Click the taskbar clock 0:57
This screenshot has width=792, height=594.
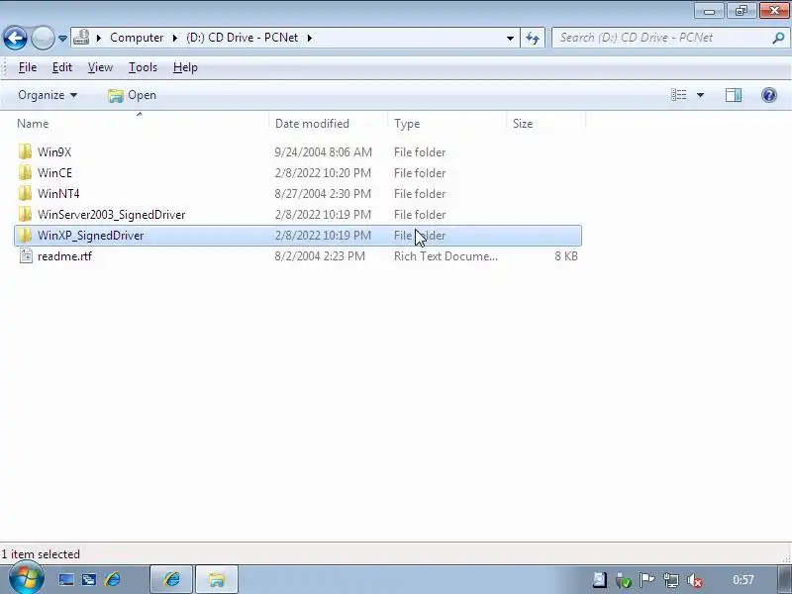pyautogui.click(x=743, y=580)
